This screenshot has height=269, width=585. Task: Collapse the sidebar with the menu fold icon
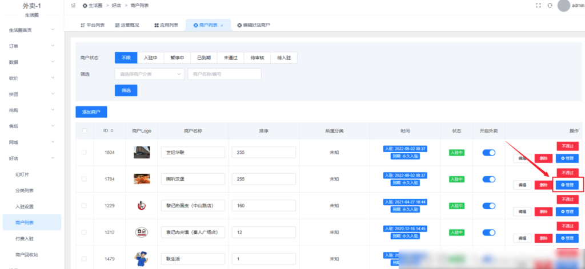pyautogui.click(x=73, y=6)
